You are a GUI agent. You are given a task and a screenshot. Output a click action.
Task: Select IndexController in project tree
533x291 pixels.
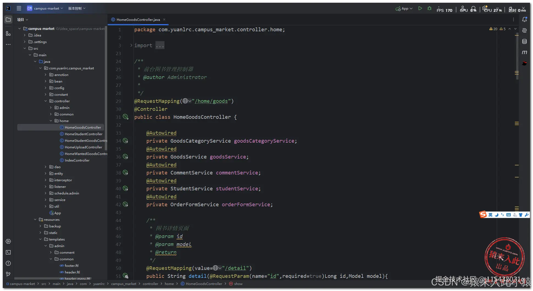click(77, 160)
